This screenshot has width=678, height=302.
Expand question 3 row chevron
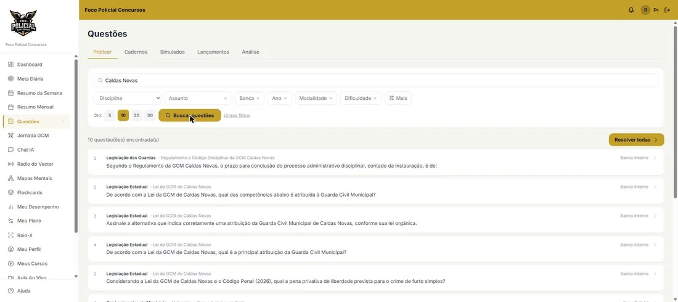(655, 216)
